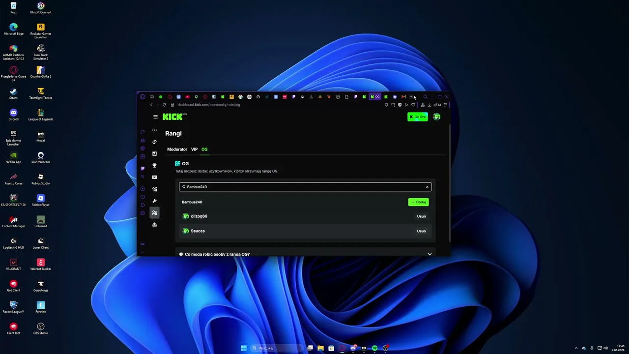Remove olizog69 using Usuń
This screenshot has width=629, height=354.
point(421,216)
